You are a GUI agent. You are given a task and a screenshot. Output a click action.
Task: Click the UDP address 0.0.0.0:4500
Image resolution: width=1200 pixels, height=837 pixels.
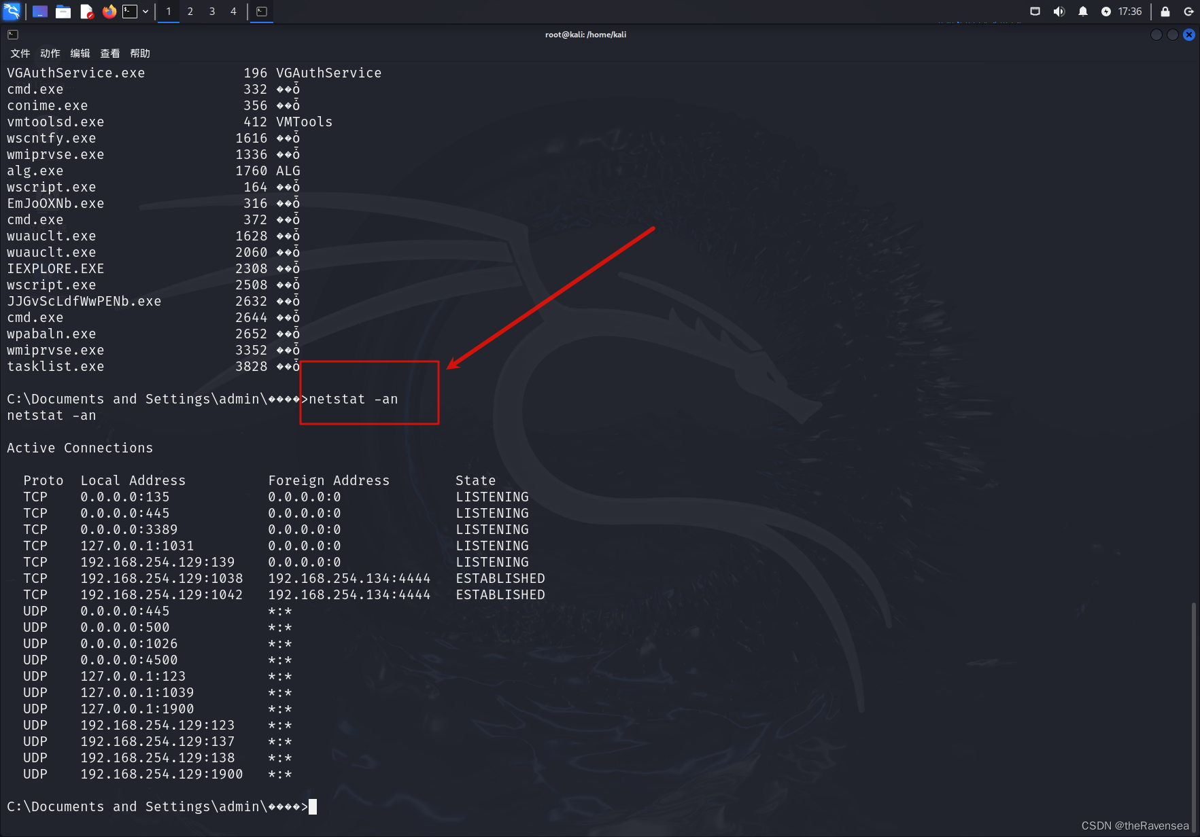coord(129,660)
